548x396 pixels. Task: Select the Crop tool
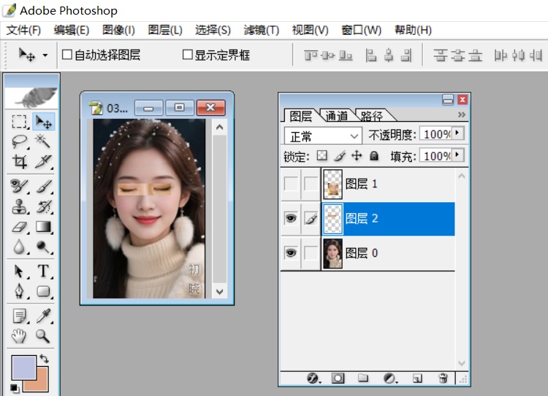tap(20, 161)
